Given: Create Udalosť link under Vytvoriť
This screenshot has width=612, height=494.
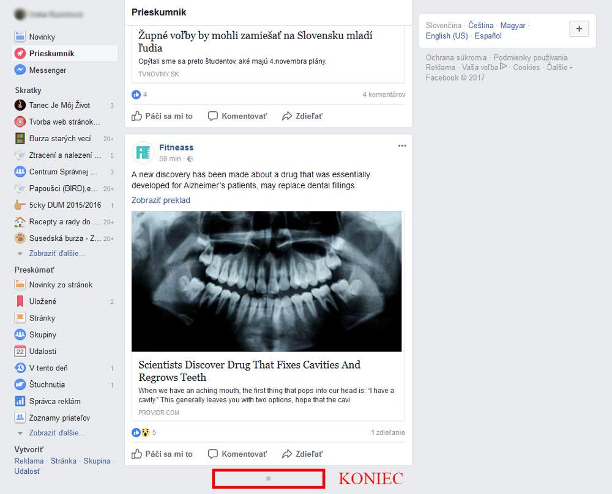Looking at the screenshot, I should coord(27,471).
